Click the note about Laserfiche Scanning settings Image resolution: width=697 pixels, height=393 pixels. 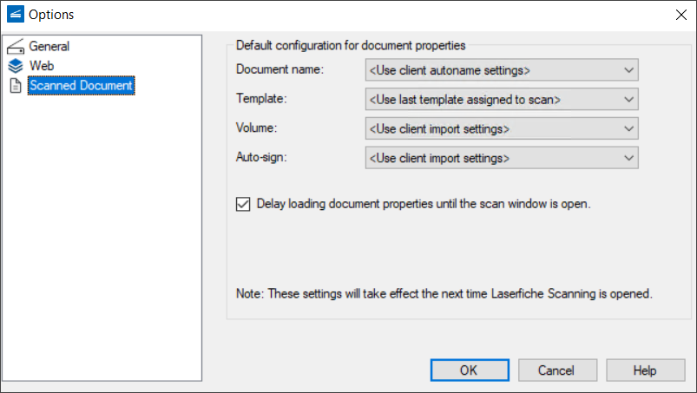point(444,293)
